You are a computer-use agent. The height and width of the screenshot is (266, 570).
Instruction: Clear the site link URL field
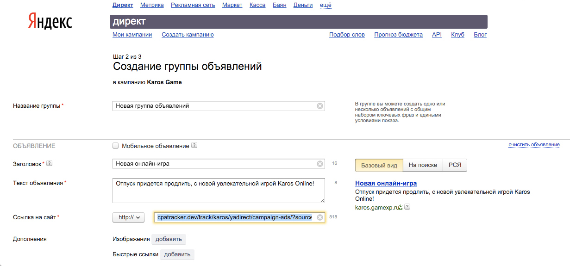(319, 217)
